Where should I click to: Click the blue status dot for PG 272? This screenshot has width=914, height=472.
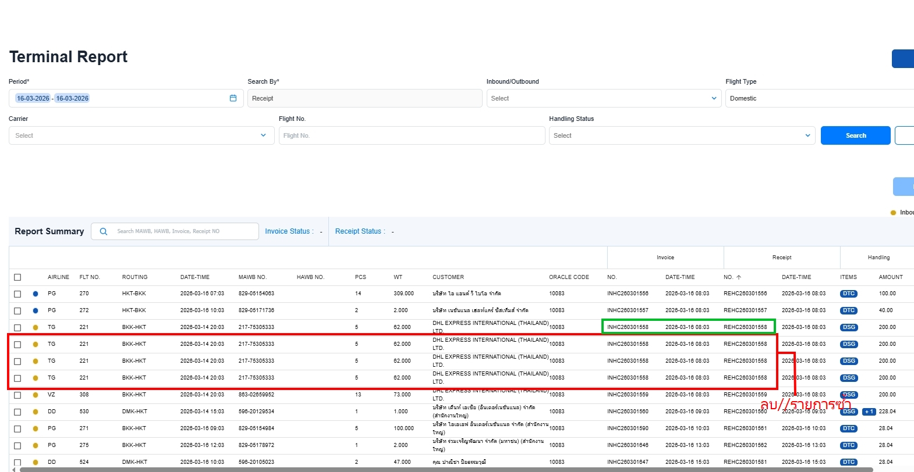click(36, 310)
